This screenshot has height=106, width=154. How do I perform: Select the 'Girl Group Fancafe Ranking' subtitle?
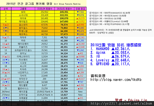(x=67, y=4)
